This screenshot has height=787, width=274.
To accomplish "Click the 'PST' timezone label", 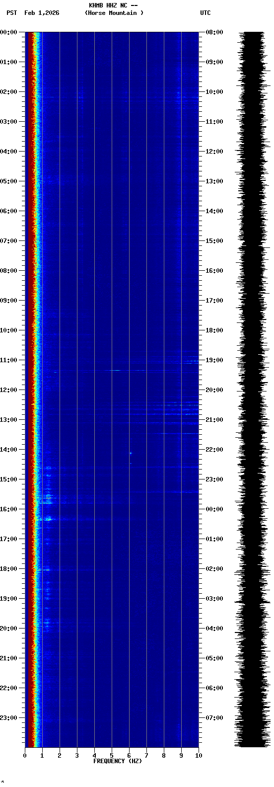I will [x=11, y=13].
